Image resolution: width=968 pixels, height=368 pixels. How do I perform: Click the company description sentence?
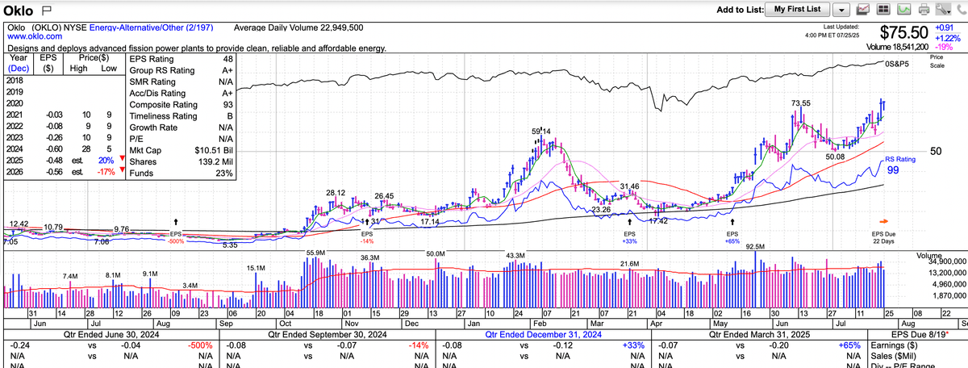pos(196,48)
